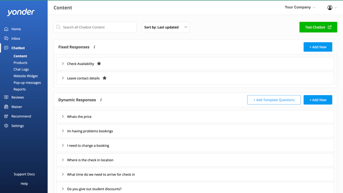Click the Chatbot message icon
This screenshot has width=343, height=193.
click(6, 48)
